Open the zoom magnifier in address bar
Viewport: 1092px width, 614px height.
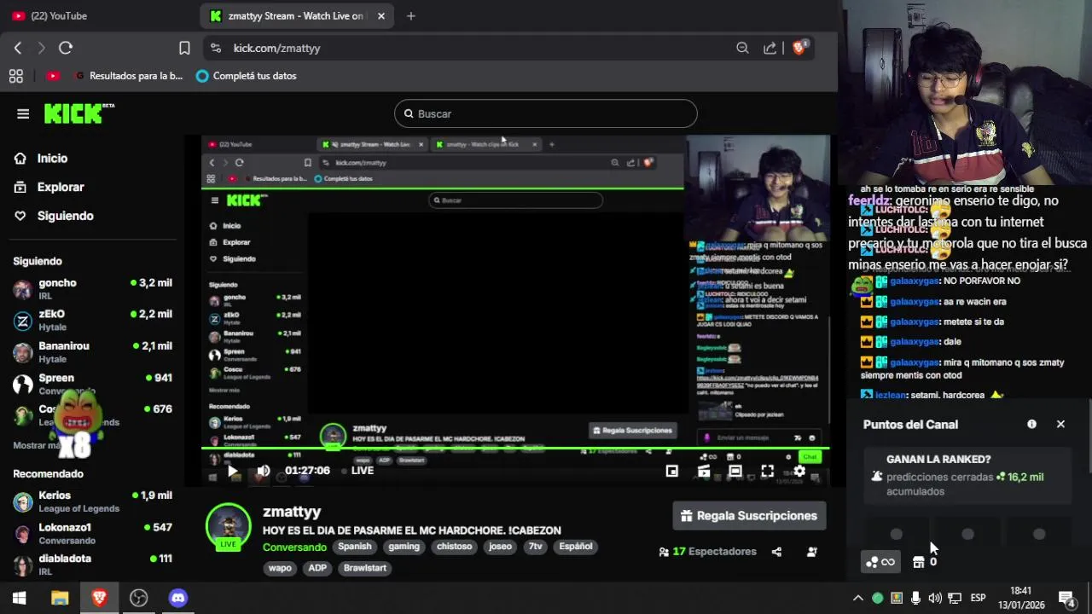[742, 48]
